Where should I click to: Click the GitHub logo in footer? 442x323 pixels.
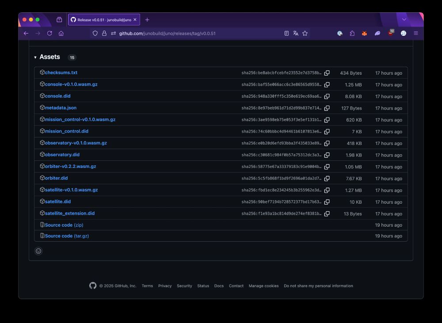coord(93,285)
